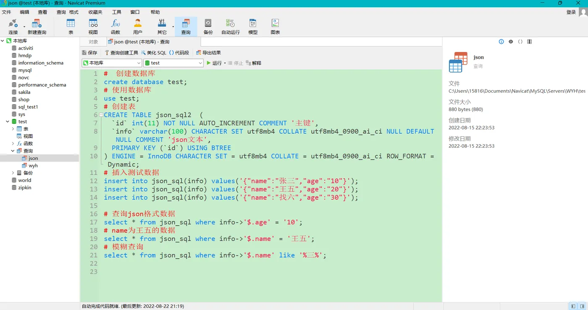Collapse the 本地库 connection tree
The image size is (588, 310).
3,41
